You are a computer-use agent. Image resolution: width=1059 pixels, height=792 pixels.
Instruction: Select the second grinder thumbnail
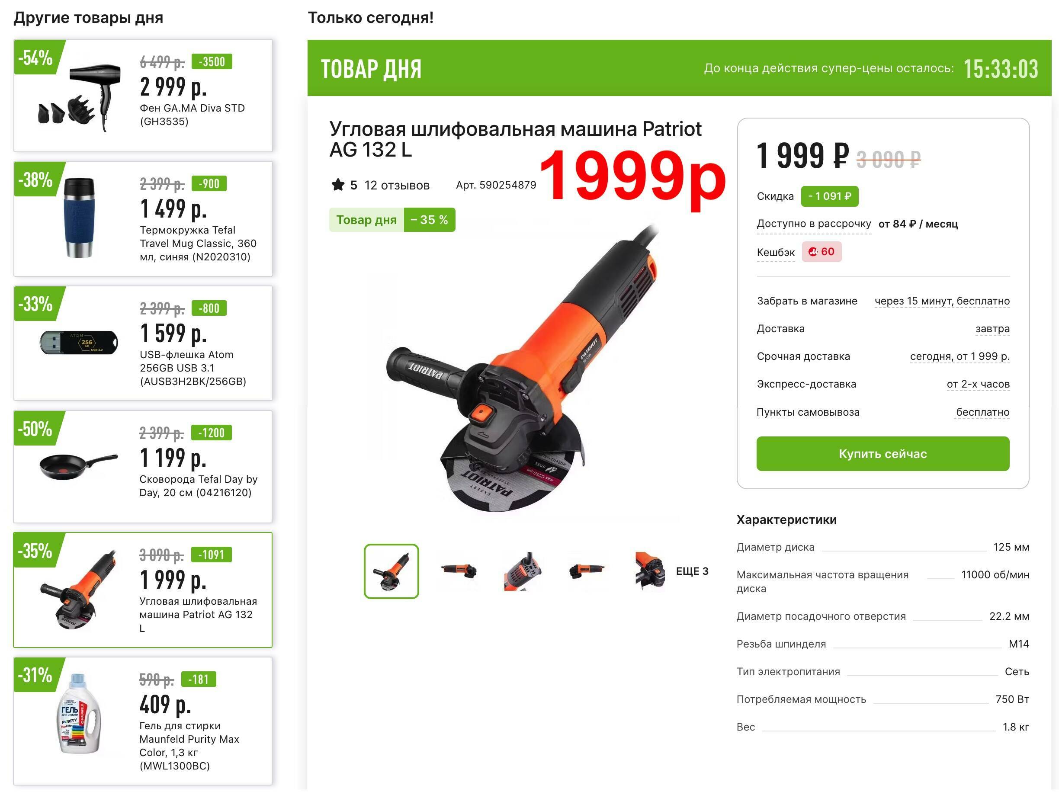coord(458,571)
